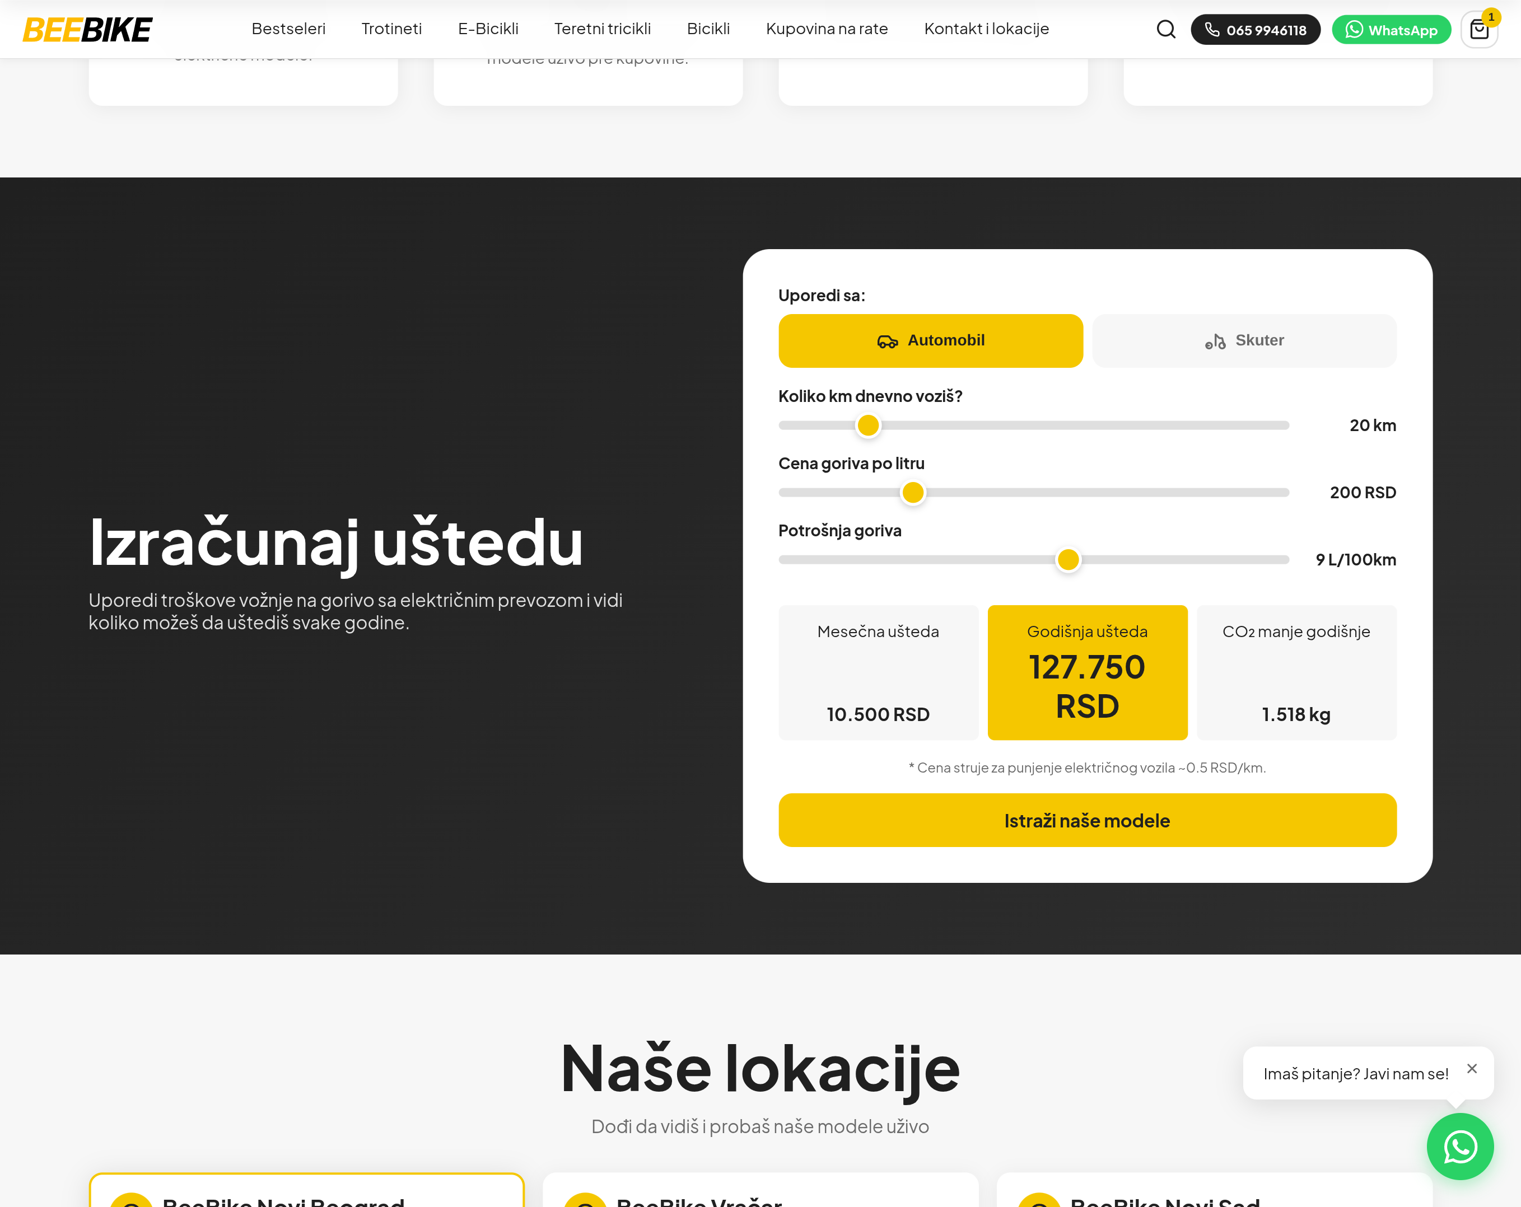Open the search magnifier icon
1521x1207 pixels.
pyautogui.click(x=1166, y=30)
